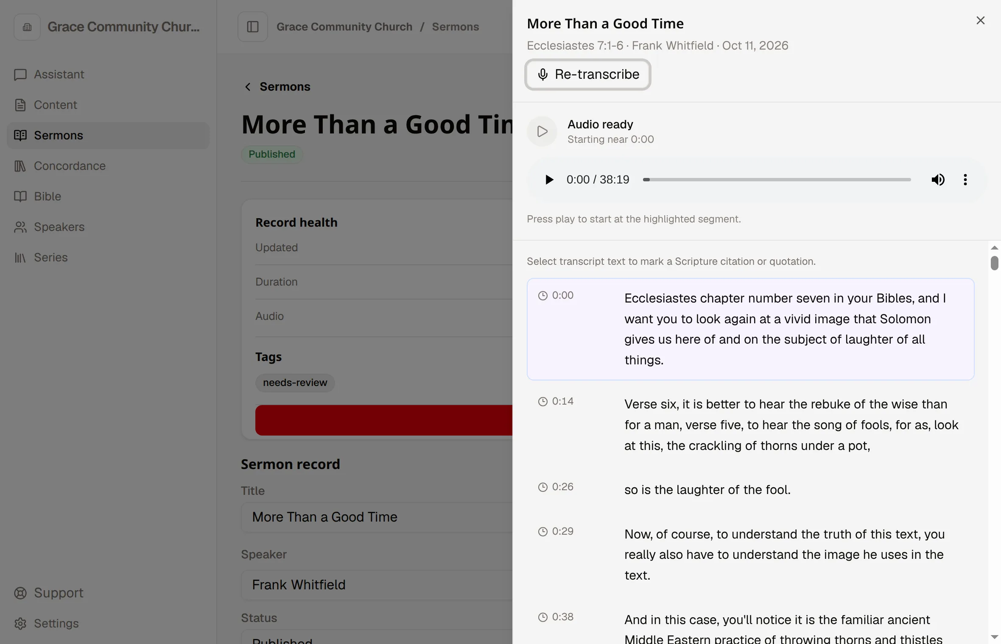Click the Re-transcribe button

(587, 74)
